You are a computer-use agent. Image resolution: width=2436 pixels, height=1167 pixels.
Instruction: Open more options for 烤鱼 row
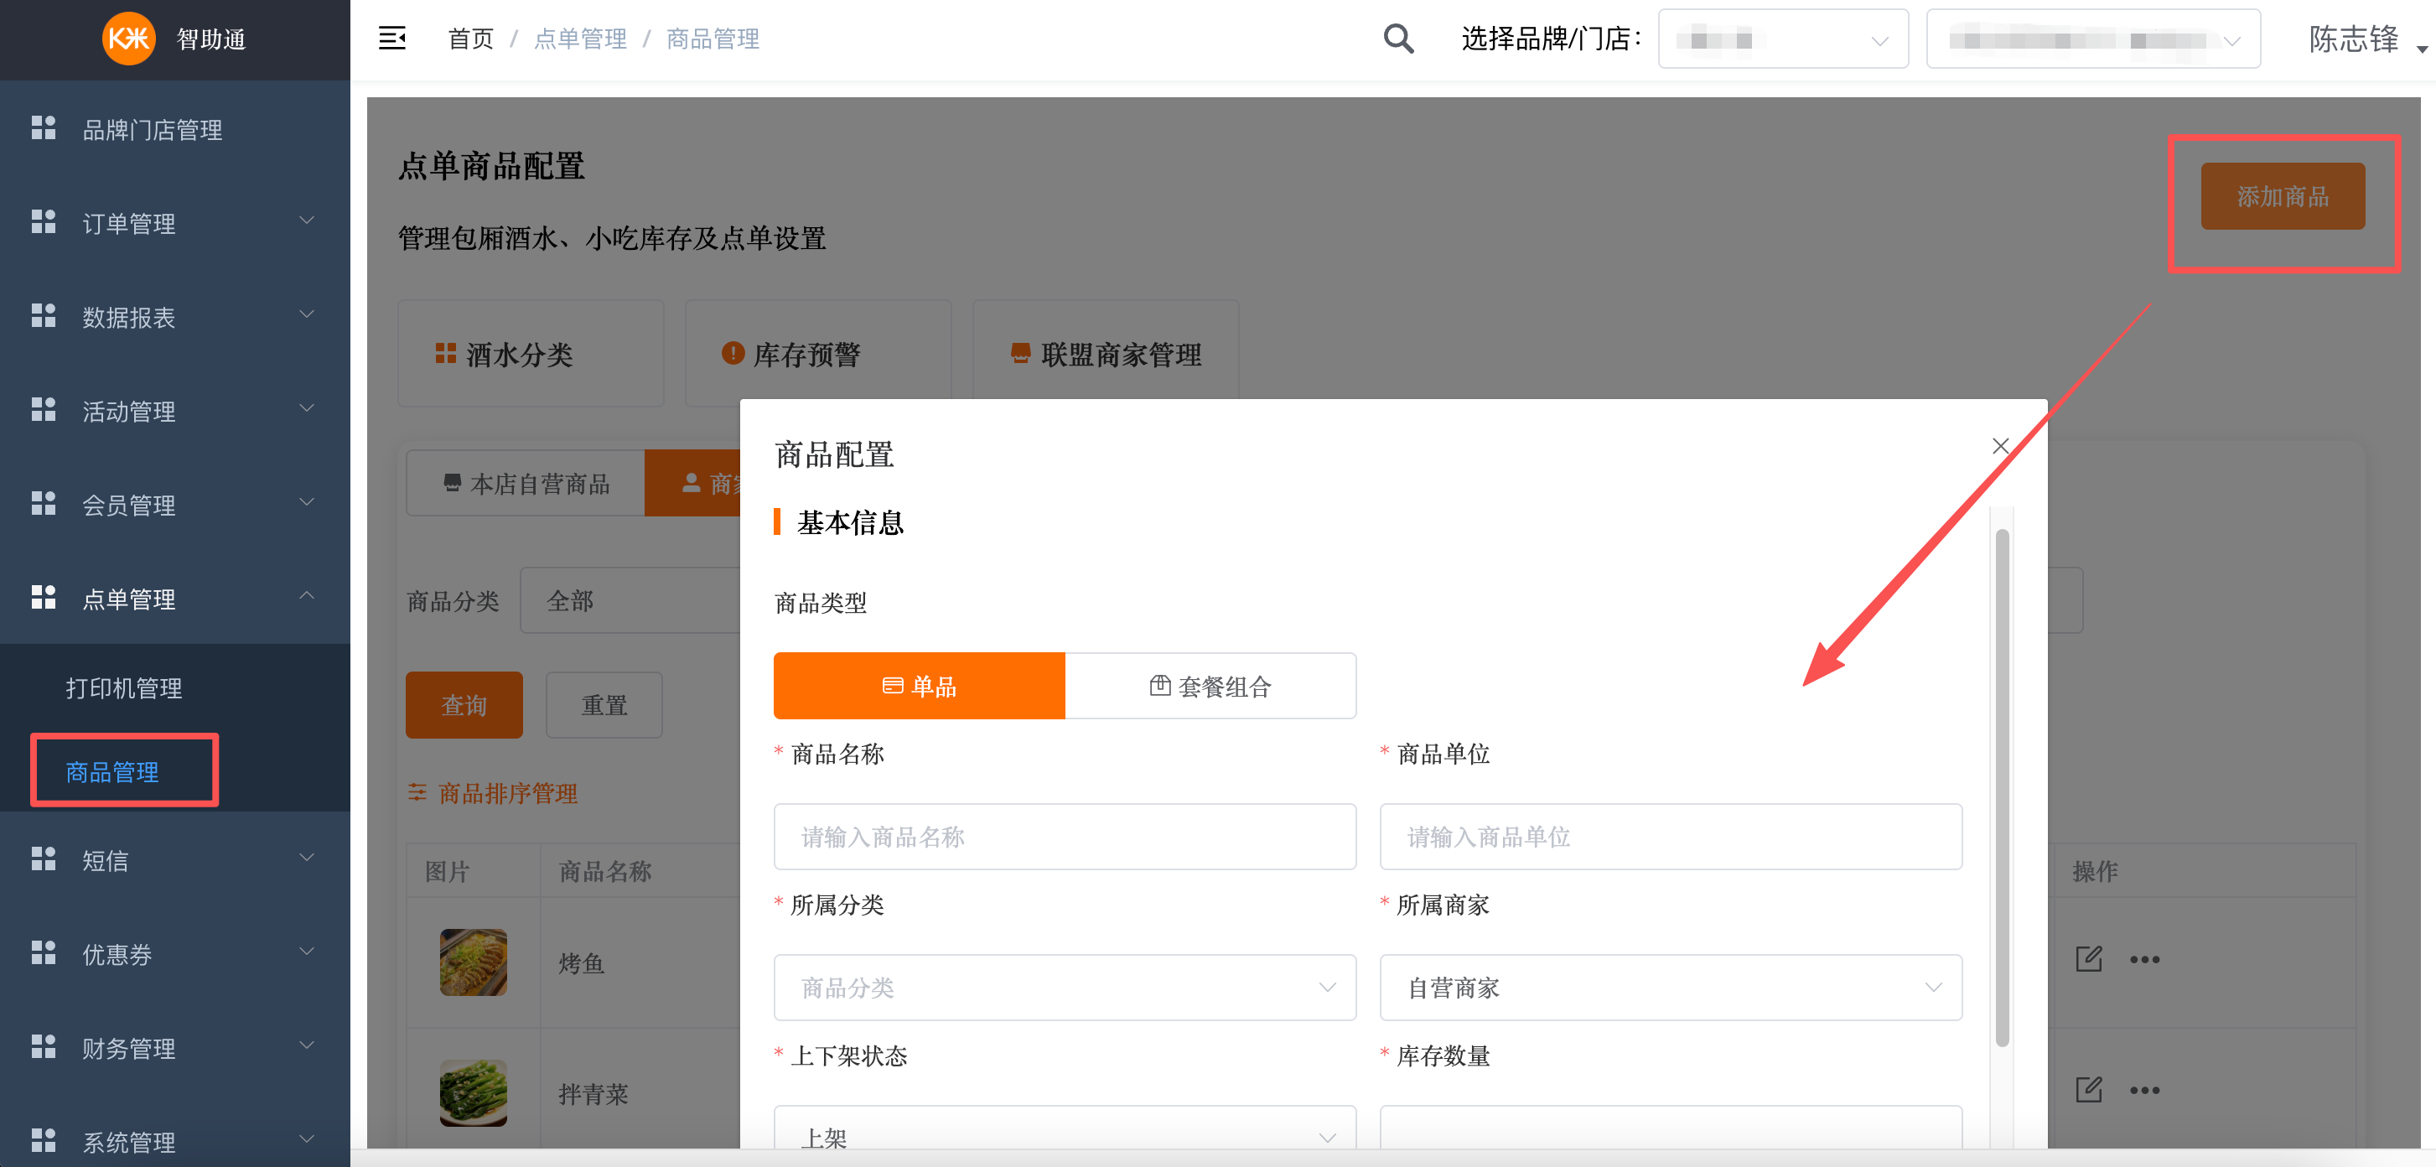tap(2143, 960)
